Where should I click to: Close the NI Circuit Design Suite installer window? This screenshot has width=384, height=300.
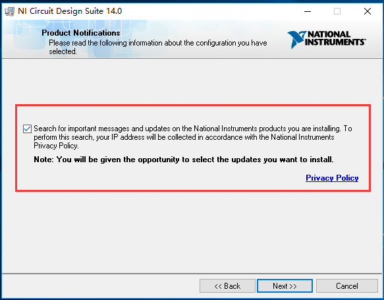[x=368, y=11]
